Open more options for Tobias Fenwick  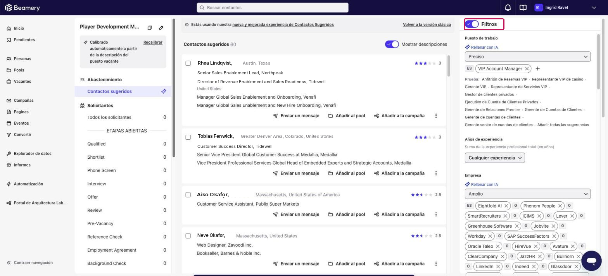tap(436, 173)
